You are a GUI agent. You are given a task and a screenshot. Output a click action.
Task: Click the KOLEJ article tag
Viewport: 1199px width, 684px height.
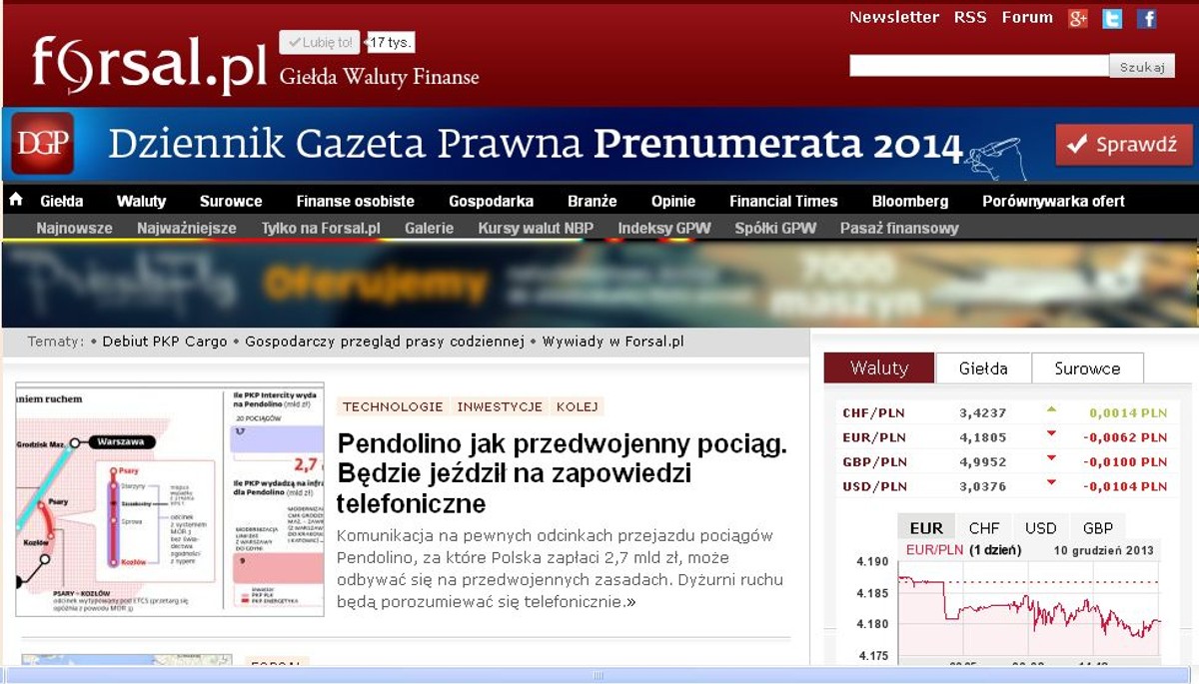pyautogui.click(x=578, y=406)
